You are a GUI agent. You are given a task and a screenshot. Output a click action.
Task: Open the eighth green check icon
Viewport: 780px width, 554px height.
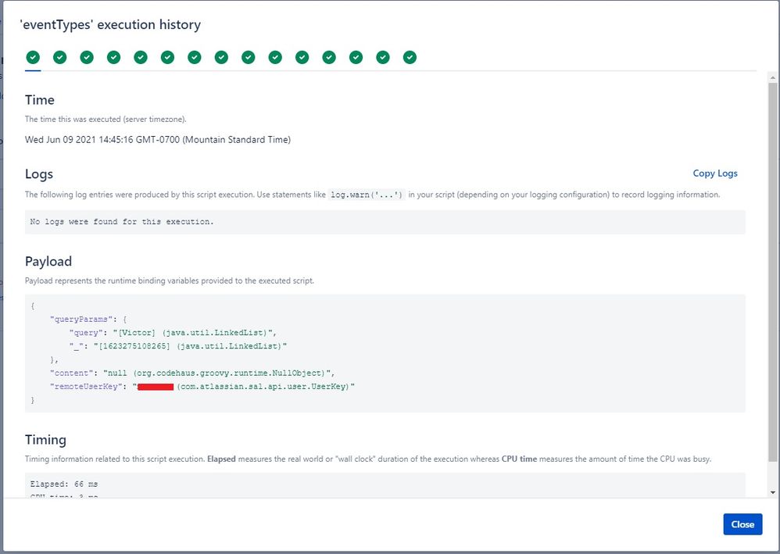tap(221, 57)
